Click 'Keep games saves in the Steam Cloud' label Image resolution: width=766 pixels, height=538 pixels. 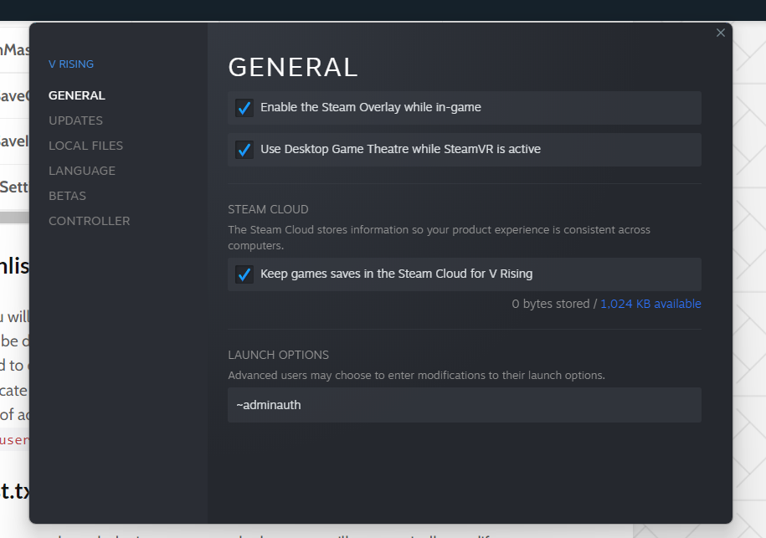tap(396, 274)
